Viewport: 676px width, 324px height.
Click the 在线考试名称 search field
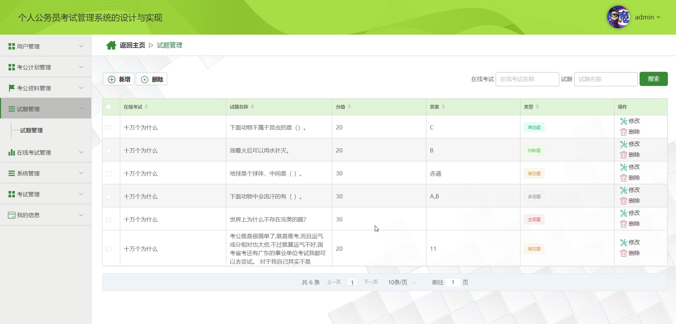pos(527,79)
